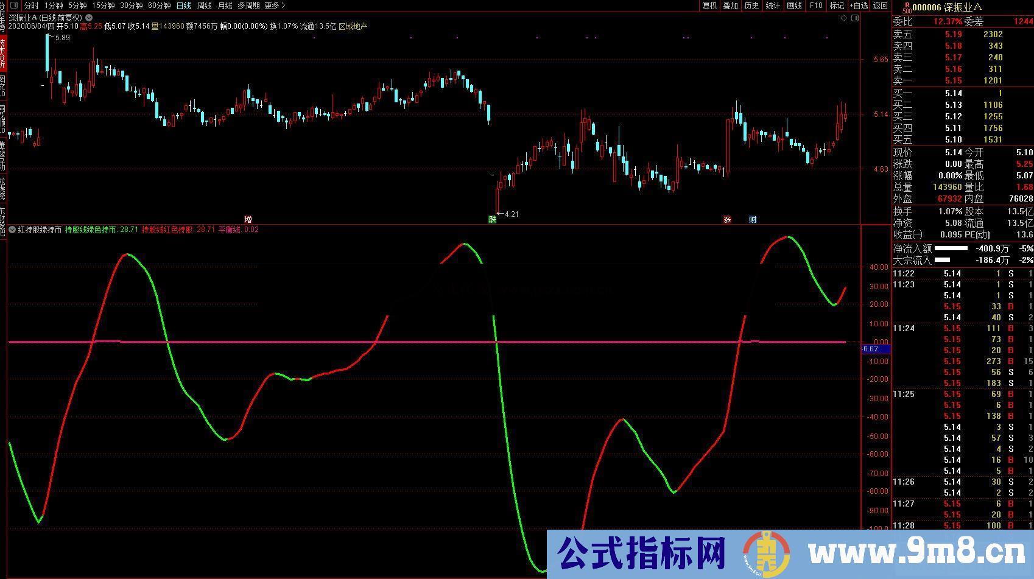Viewport: 1034px width, 579px height.
Task: Click the diamond mark icon above the chart
Action: point(843,19)
